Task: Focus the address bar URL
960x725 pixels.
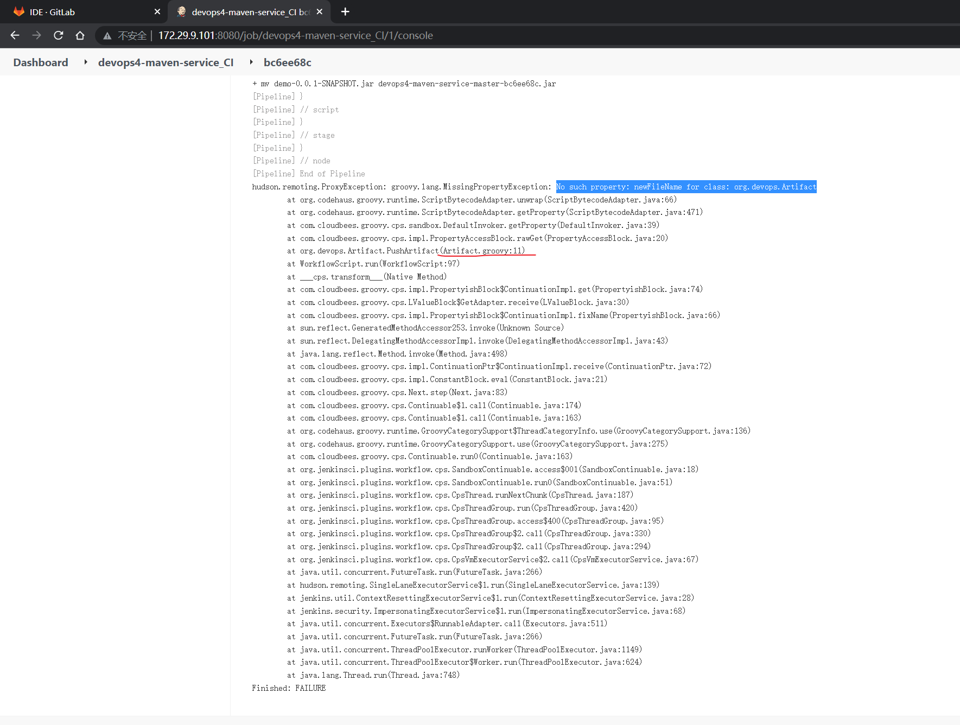Action: [295, 36]
